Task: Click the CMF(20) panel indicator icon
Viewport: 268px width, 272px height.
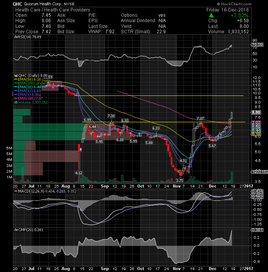Action: tap(16, 230)
